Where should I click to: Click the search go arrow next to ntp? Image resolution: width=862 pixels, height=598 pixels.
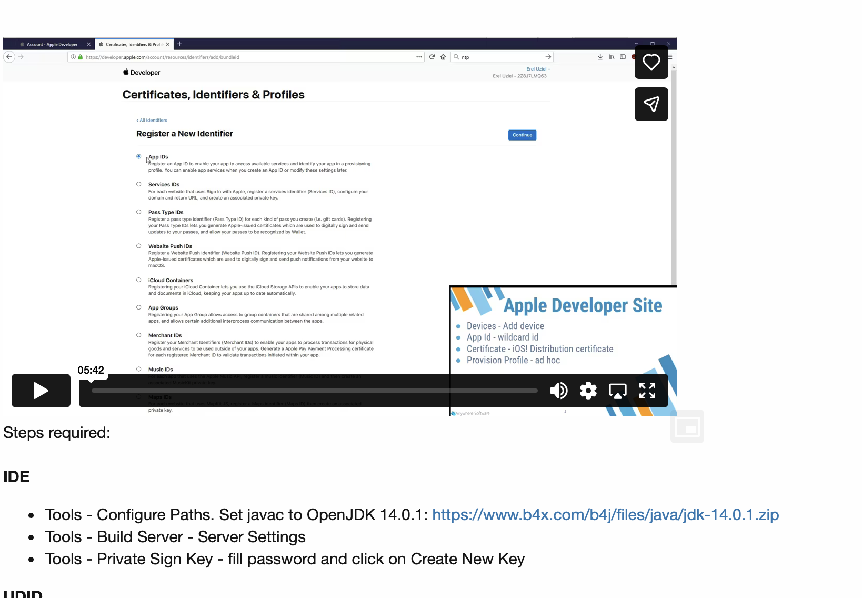pos(548,57)
